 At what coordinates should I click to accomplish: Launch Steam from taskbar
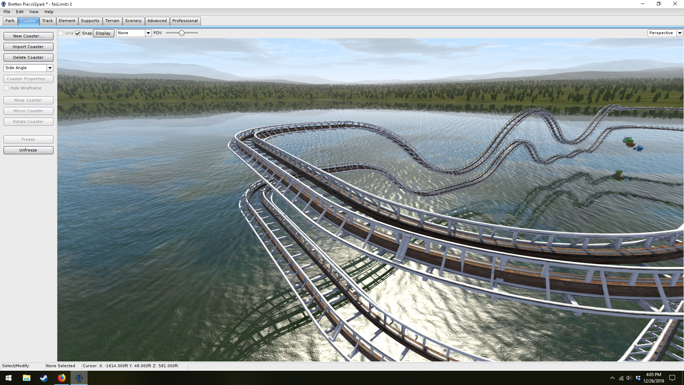[x=44, y=378]
